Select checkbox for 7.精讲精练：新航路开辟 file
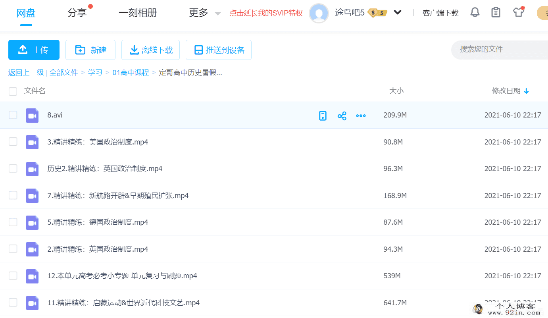The height and width of the screenshot is (318, 548). [13, 195]
